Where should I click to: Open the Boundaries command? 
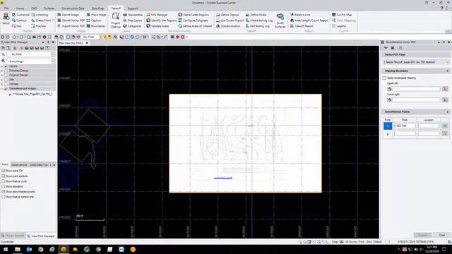(x=96, y=26)
